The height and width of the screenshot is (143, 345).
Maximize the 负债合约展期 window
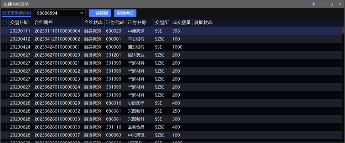[x=331, y=4]
